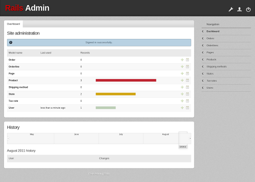
Task: Go to States in navigation sidebar
Action: pyautogui.click(x=210, y=74)
